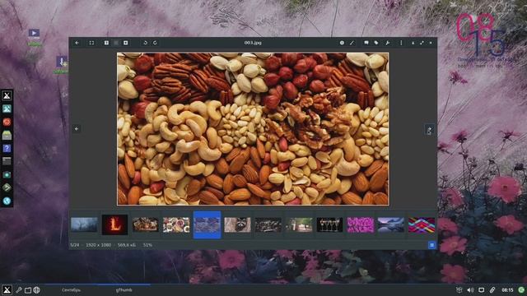Open the wrench settings icon in taskbar
Viewport: 527px width, 296px height.
(x=19, y=290)
